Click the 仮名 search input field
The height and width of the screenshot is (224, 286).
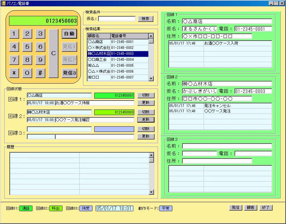click(x=117, y=19)
